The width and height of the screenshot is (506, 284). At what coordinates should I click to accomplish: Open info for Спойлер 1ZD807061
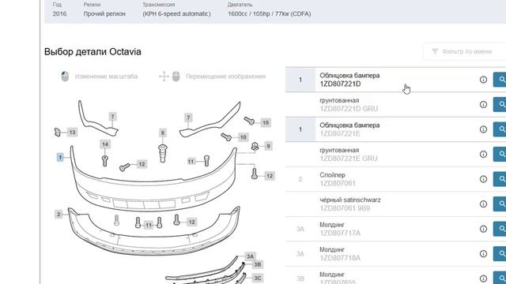(483, 179)
